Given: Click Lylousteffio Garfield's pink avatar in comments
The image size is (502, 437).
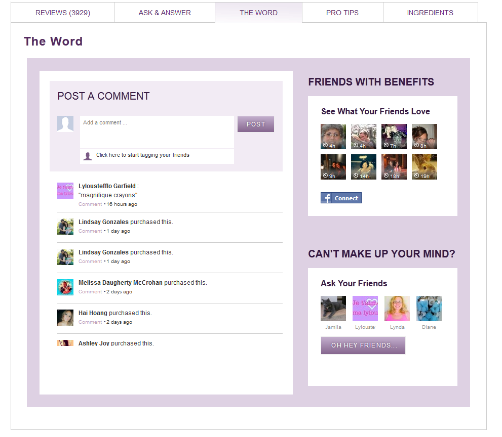Looking at the screenshot, I should pos(65,191).
